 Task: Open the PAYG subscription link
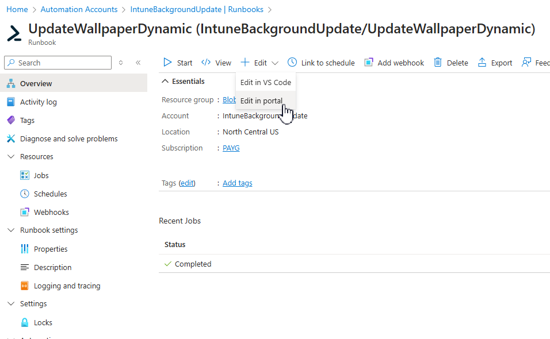[x=231, y=148]
